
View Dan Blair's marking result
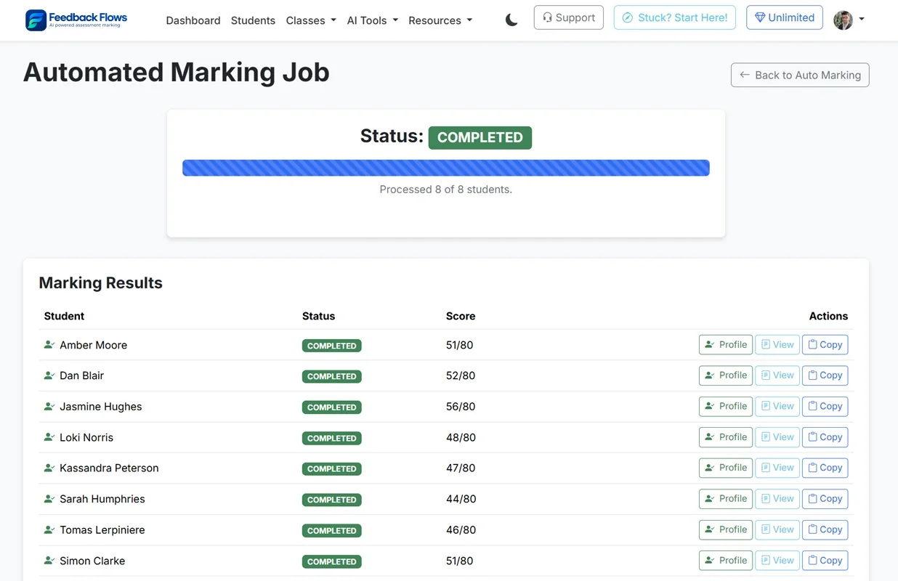pyautogui.click(x=777, y=375)
